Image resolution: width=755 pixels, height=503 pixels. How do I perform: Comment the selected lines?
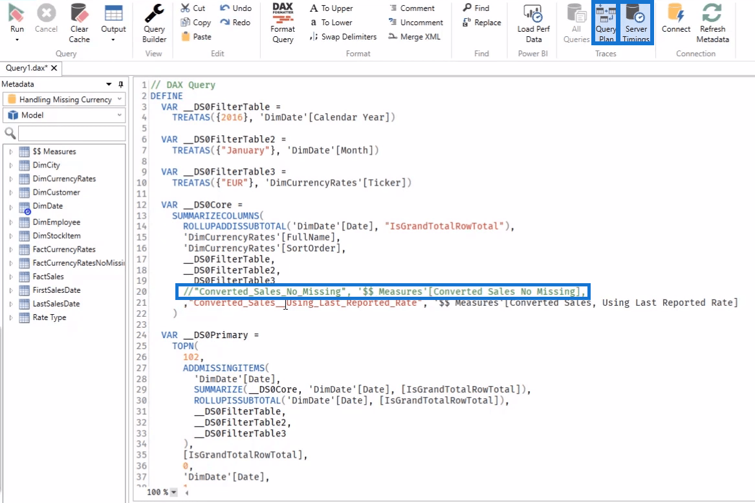(x=411, y=8)
